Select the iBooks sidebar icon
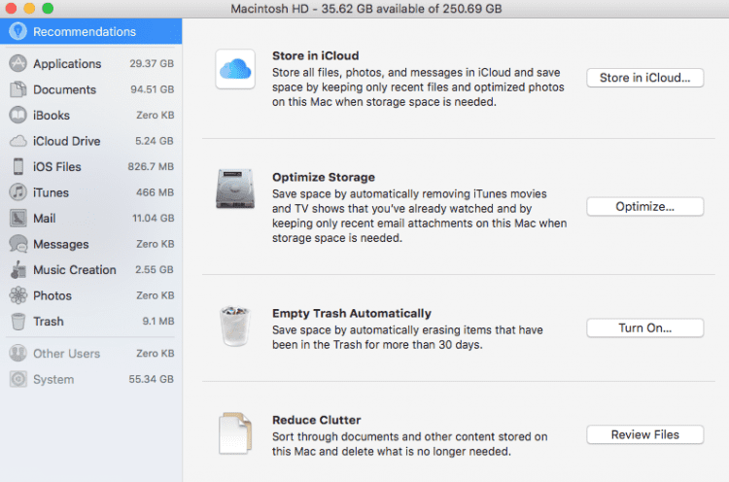 point(18,116)
